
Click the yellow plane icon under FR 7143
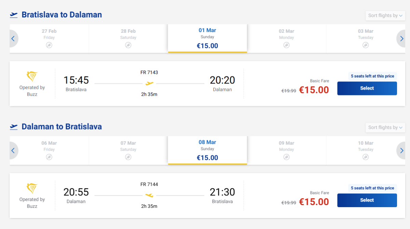149,83
